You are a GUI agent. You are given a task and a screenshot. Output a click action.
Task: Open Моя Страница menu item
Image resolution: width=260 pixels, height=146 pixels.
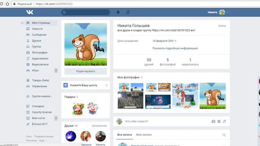tap(41, 23)
